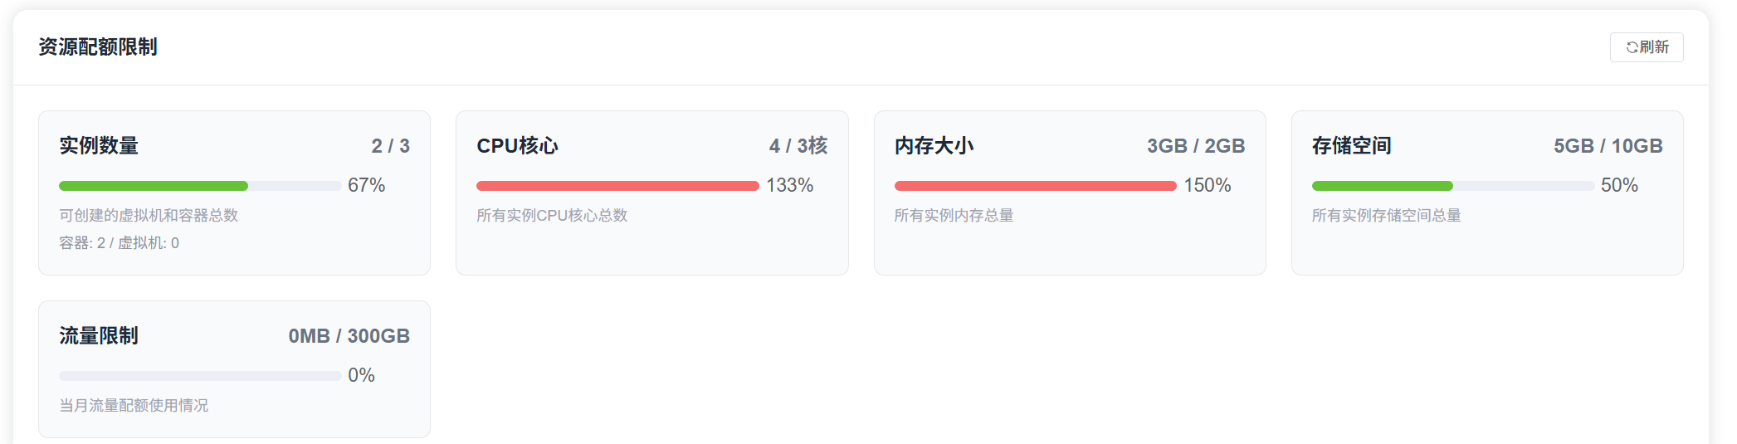Select the 流量限制 card title

point(99,336)
